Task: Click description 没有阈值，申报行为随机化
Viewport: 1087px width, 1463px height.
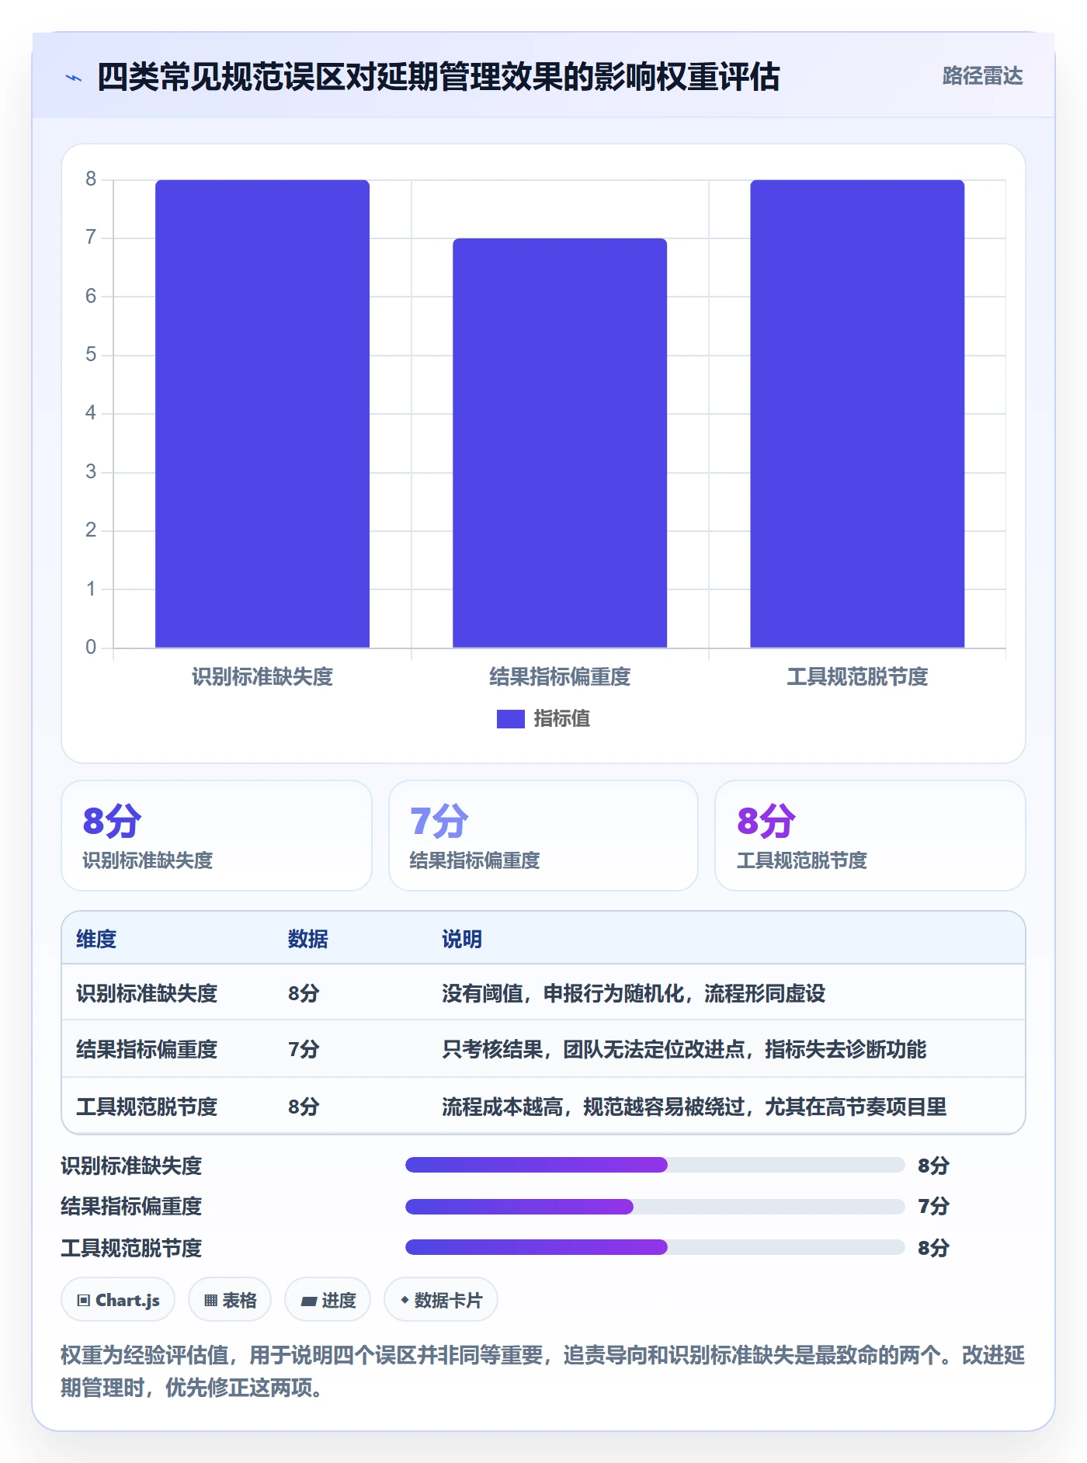Action: point(634,993)
